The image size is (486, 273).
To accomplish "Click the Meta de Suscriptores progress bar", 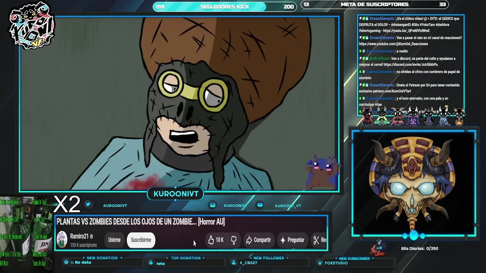I will (x=375, y=5).
